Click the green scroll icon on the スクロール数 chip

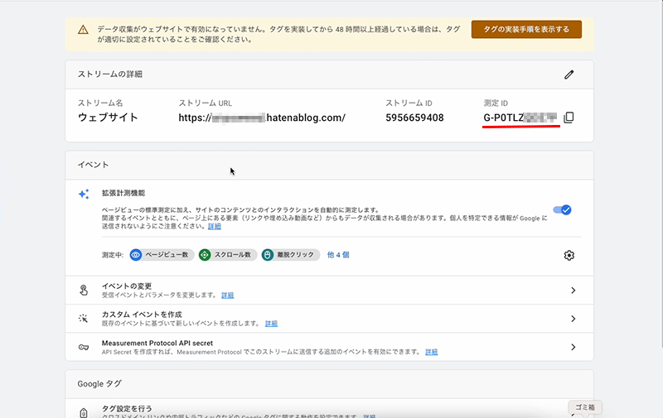[205, 255]
